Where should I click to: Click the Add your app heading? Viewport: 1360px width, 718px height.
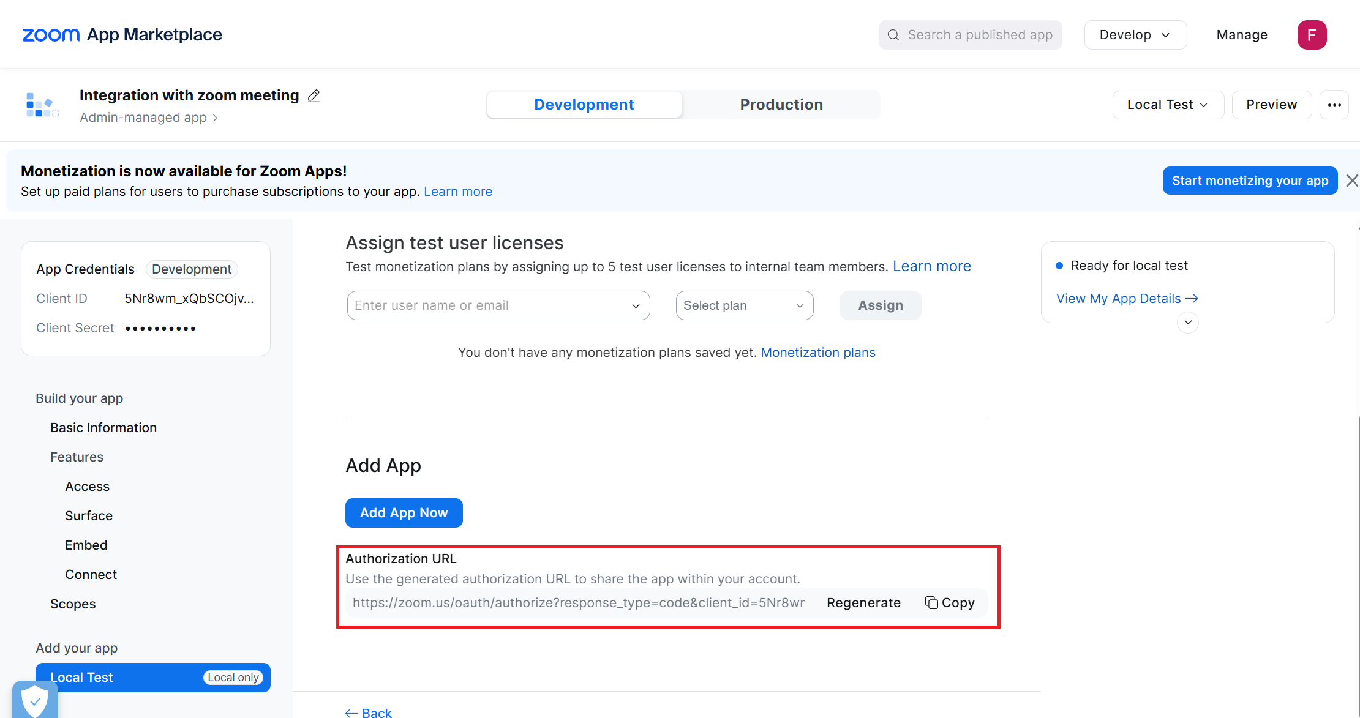click(77, 648)
